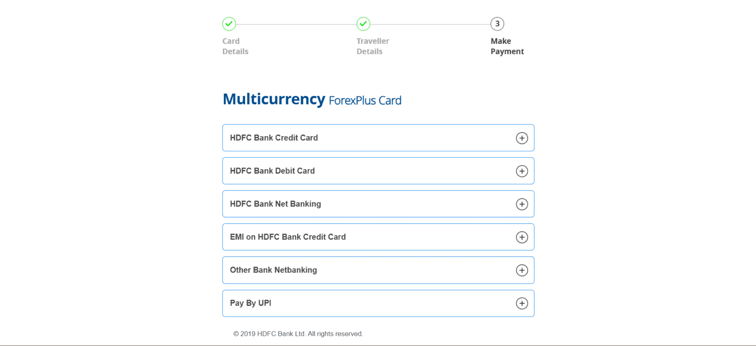
Task: Expand the EMI on HDFC Bank Credit Card section
Action: coord(378,237)
